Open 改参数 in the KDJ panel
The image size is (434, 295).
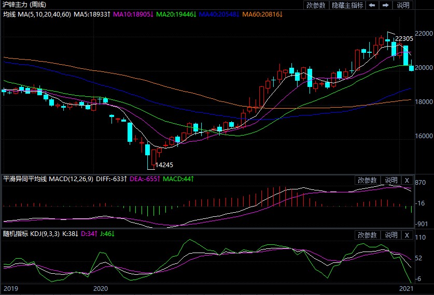pos(368,235)
